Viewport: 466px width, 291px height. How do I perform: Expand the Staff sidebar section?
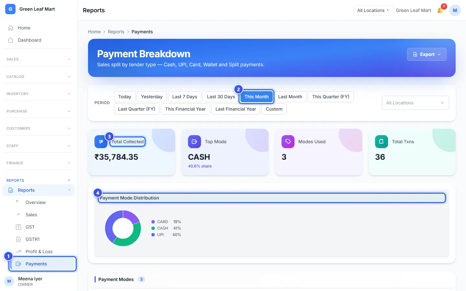pyautogui.click(x=39, y=146)
